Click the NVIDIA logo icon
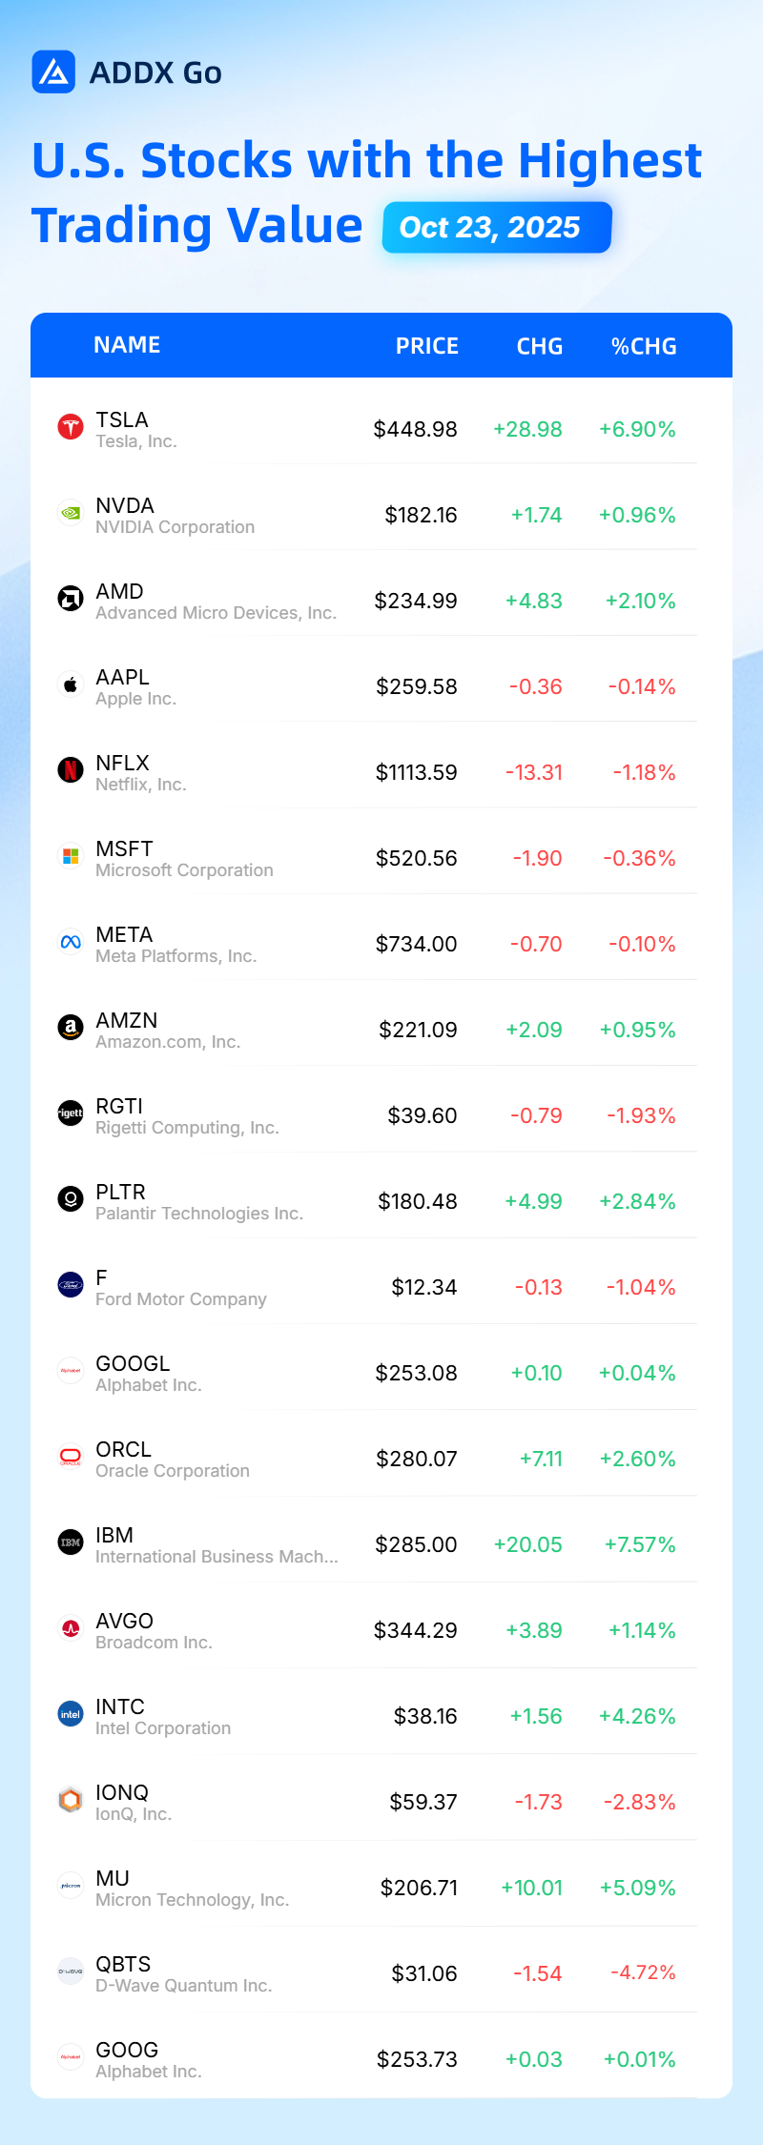Image resolution: width=763 pixels, height=2145 pixels. (71, 513)
